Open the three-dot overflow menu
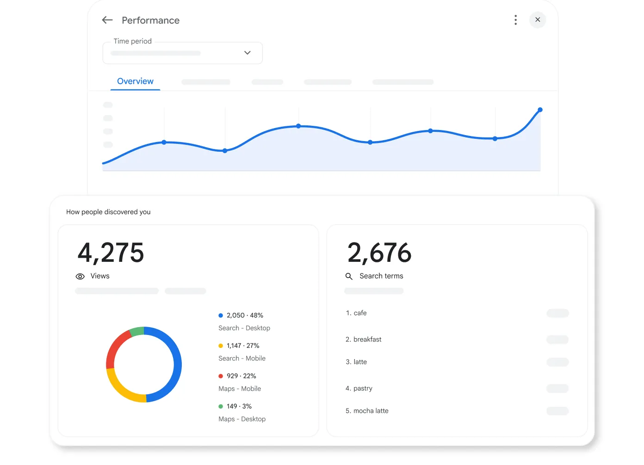644x465 pixels. [x=515, y=20]
